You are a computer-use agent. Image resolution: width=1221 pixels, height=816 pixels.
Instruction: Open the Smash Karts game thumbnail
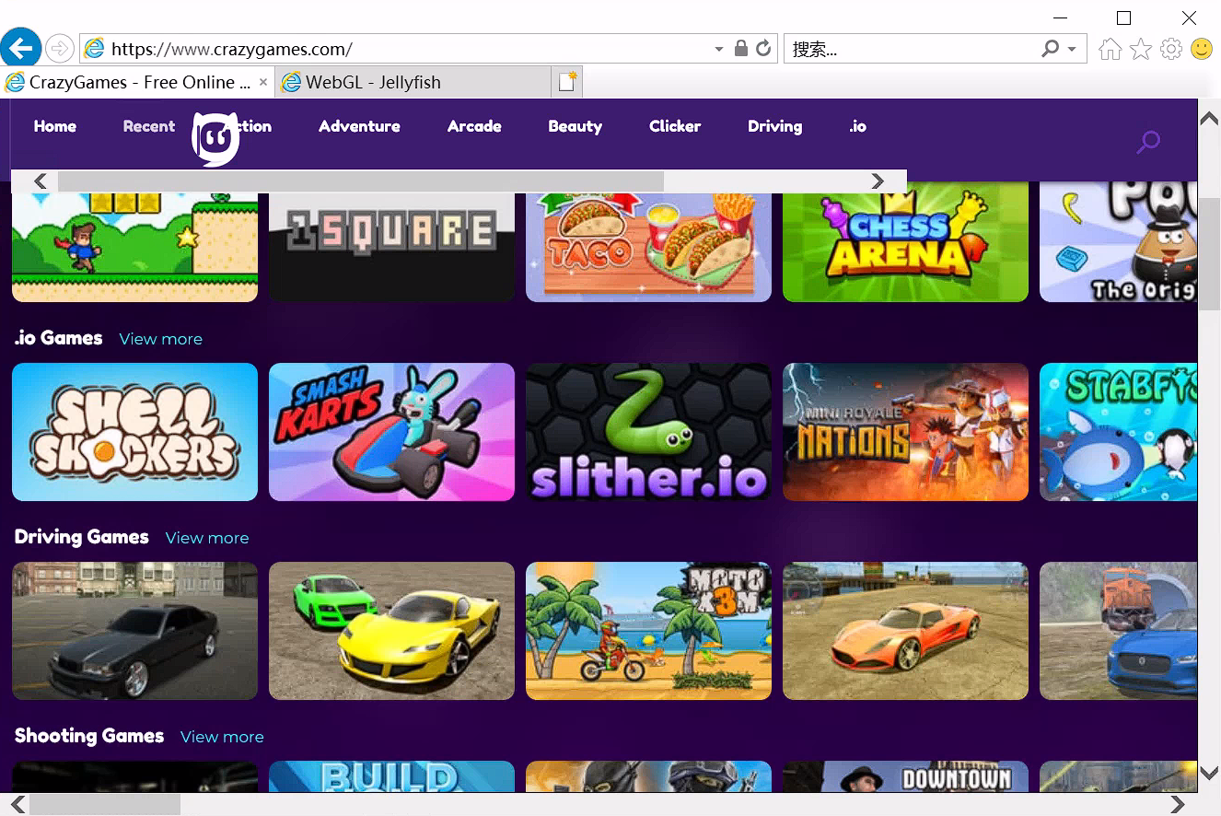point(391,432)
